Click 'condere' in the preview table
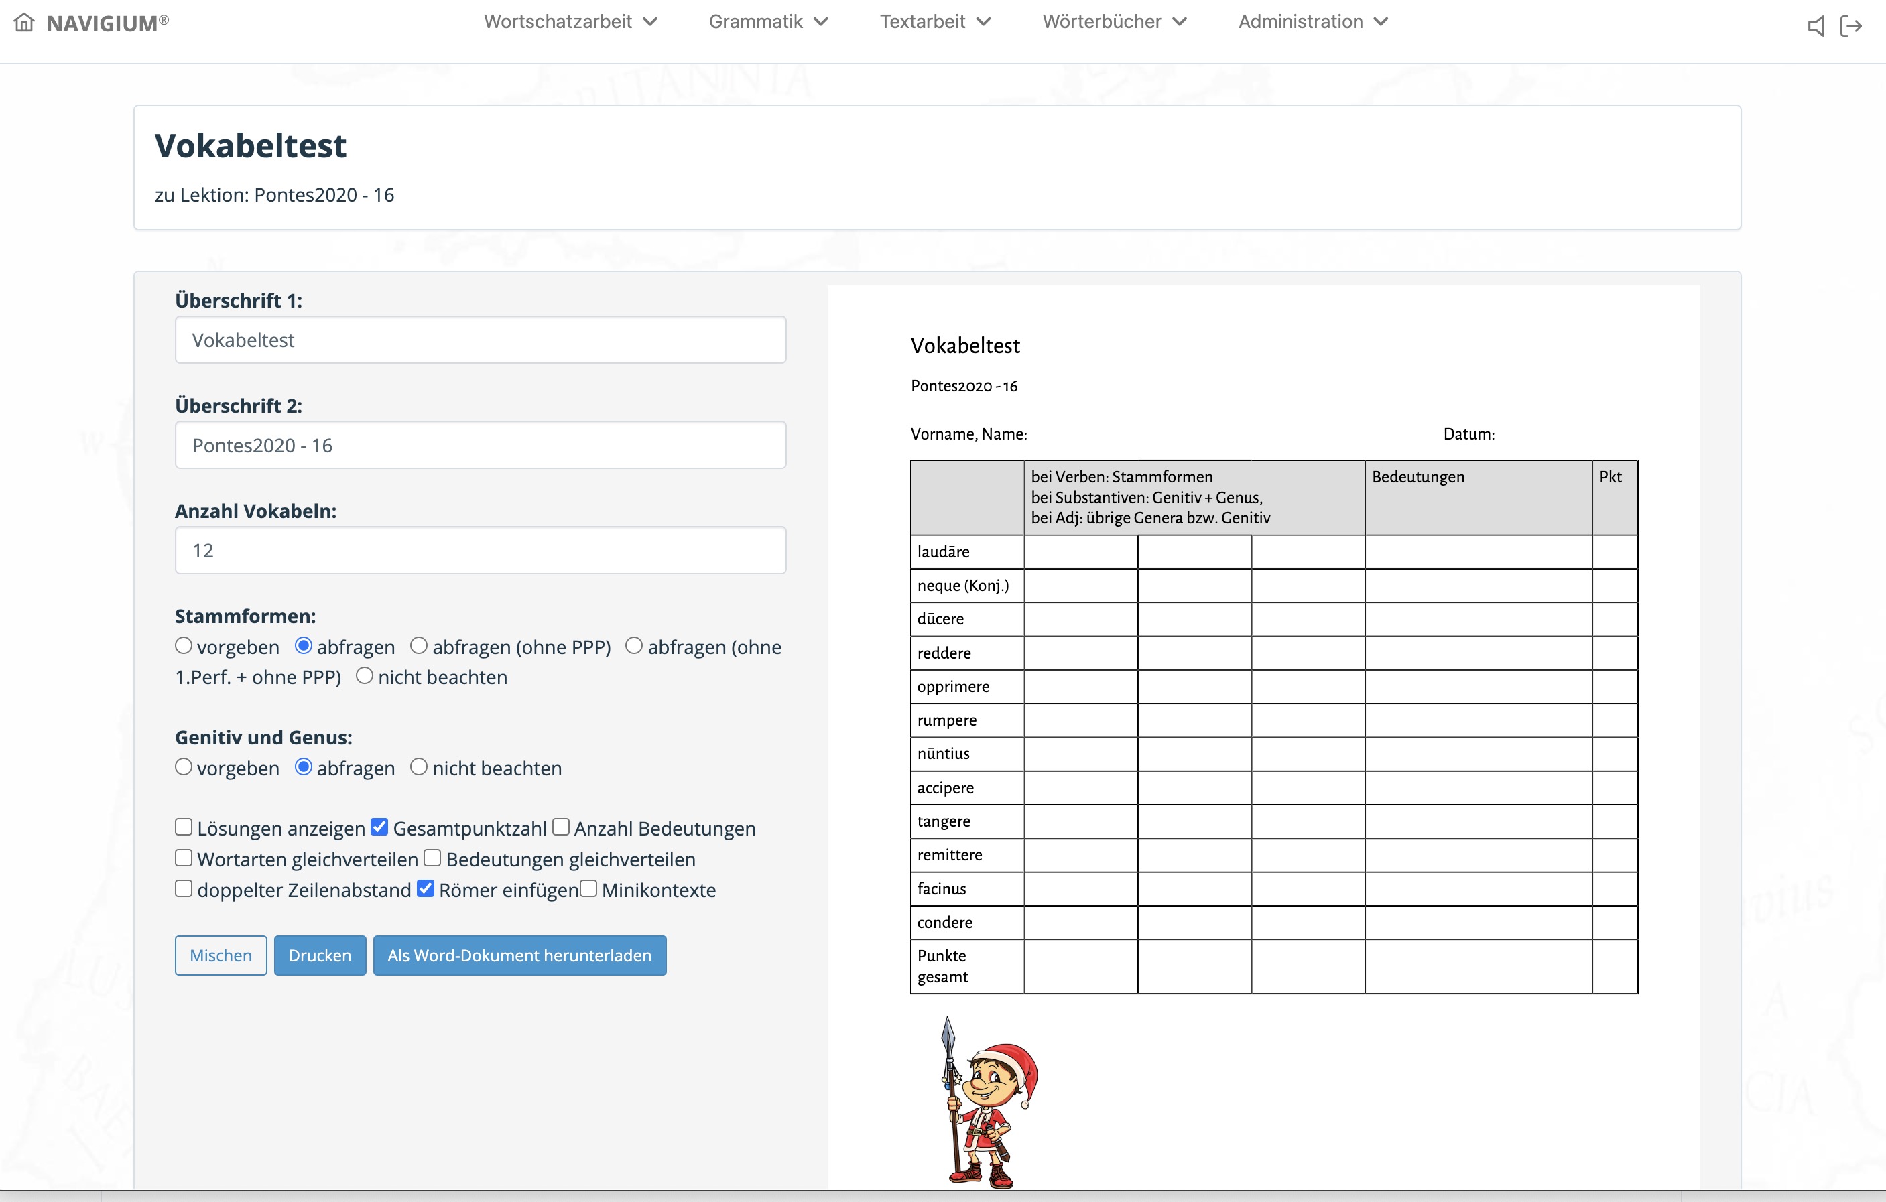The height and width of the screenshot is (1202, 1886). point(944,923)
